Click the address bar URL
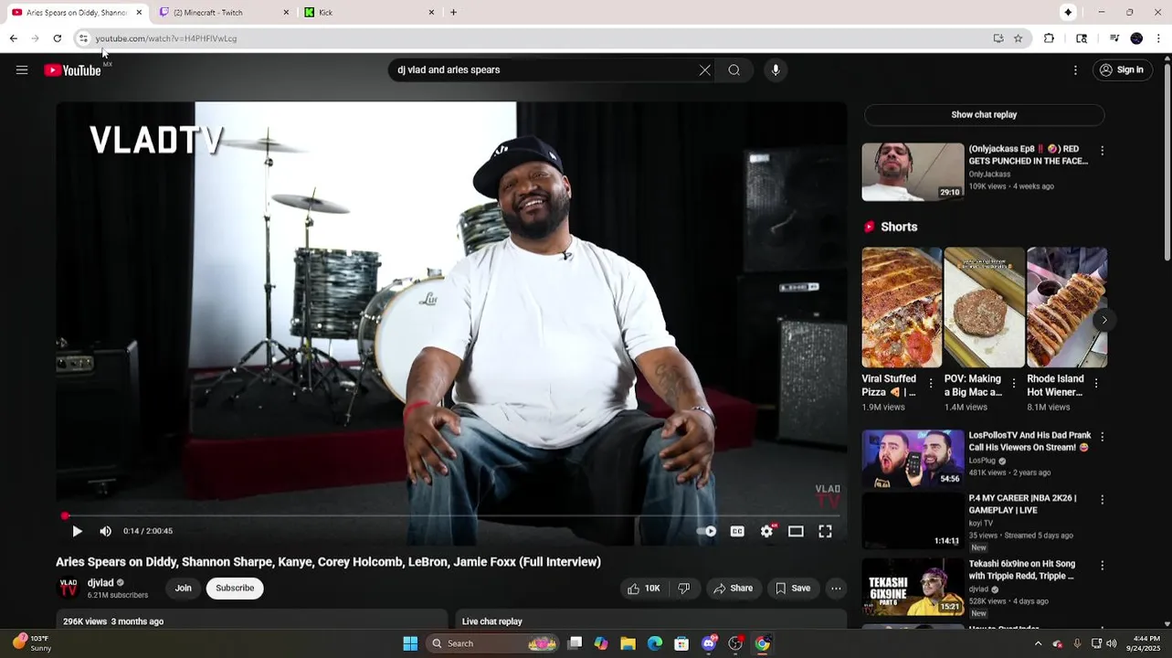Image resolution: width=1172 pixels, height=658 pixels. [166, 38]
